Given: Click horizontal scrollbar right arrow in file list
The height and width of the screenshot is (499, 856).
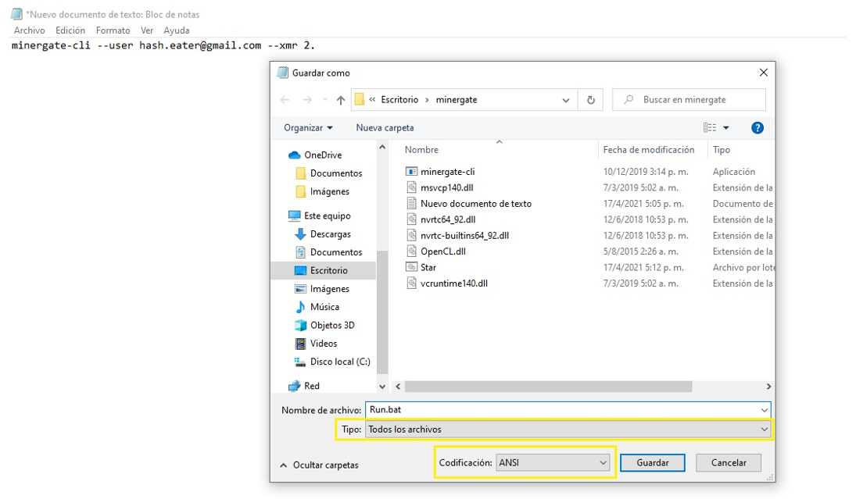Looking at the screenshot, I should pos(768,387).
